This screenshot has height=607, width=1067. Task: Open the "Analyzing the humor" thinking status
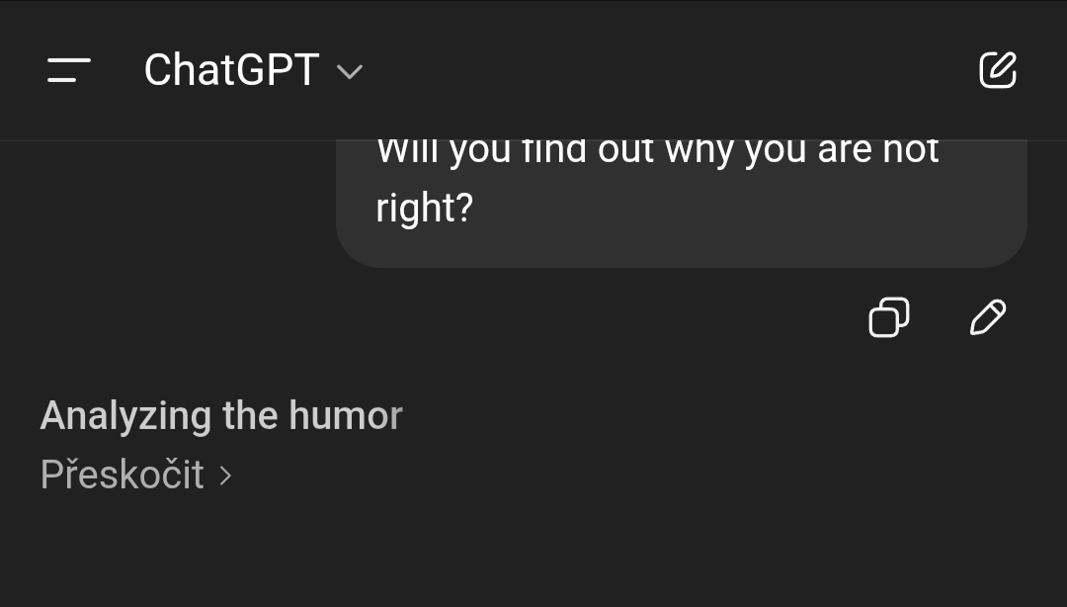(221, 416)
